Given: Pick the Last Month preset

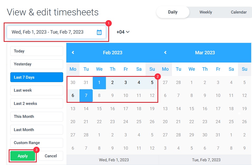Looking at the screenshot, I should (37, 130).
